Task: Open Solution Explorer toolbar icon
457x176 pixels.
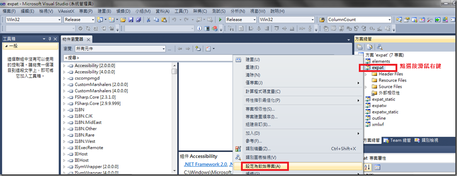Action: [x=399, y=20]
